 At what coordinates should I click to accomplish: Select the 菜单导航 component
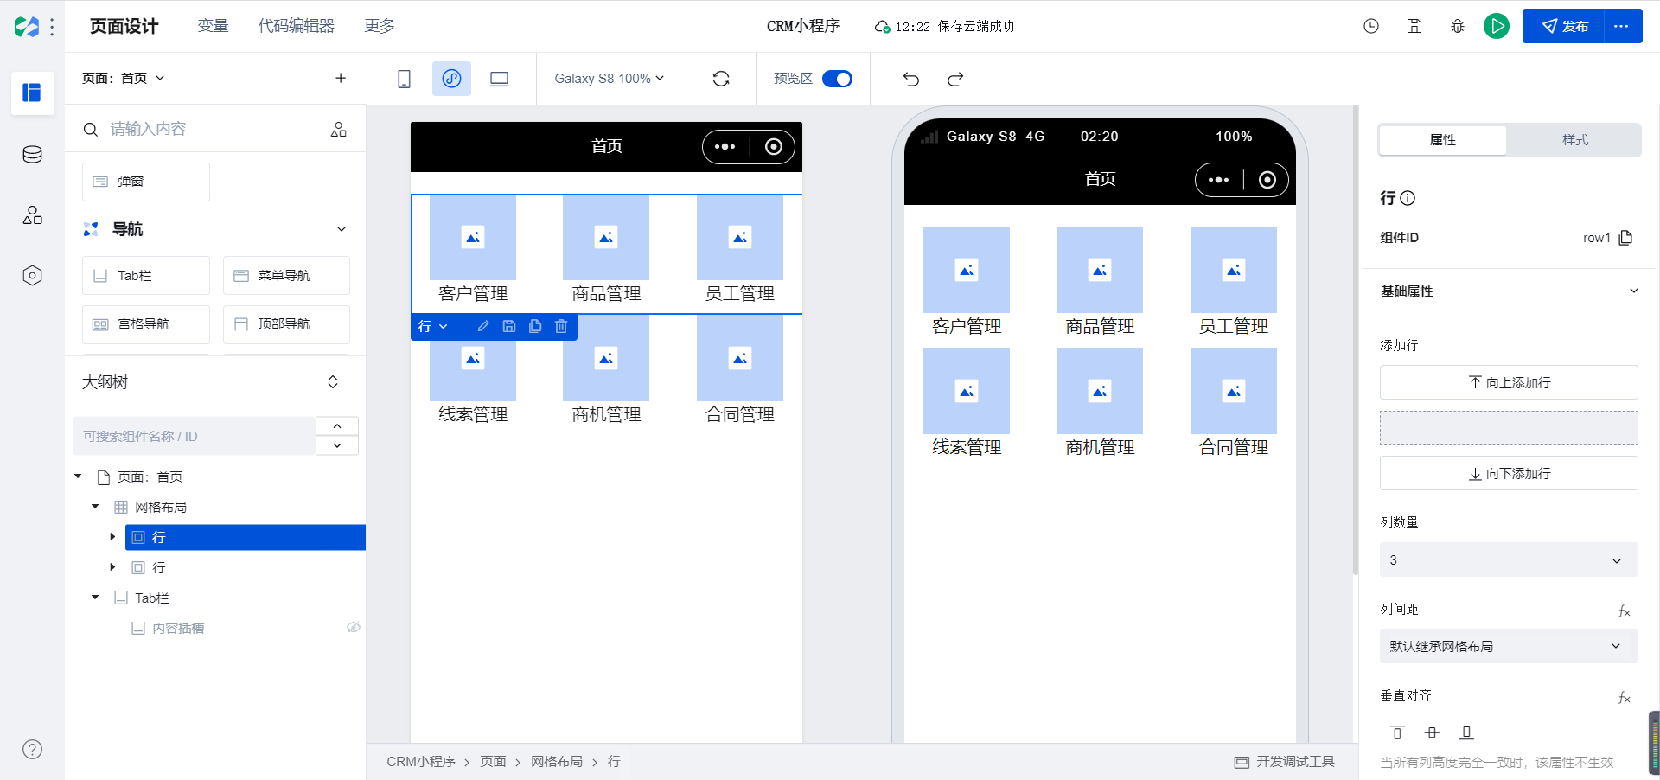point(286,275)
